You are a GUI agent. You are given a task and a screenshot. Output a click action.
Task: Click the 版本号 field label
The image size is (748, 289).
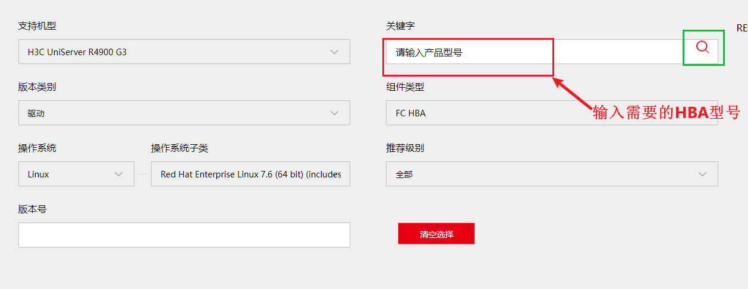[x=32, y=209]
